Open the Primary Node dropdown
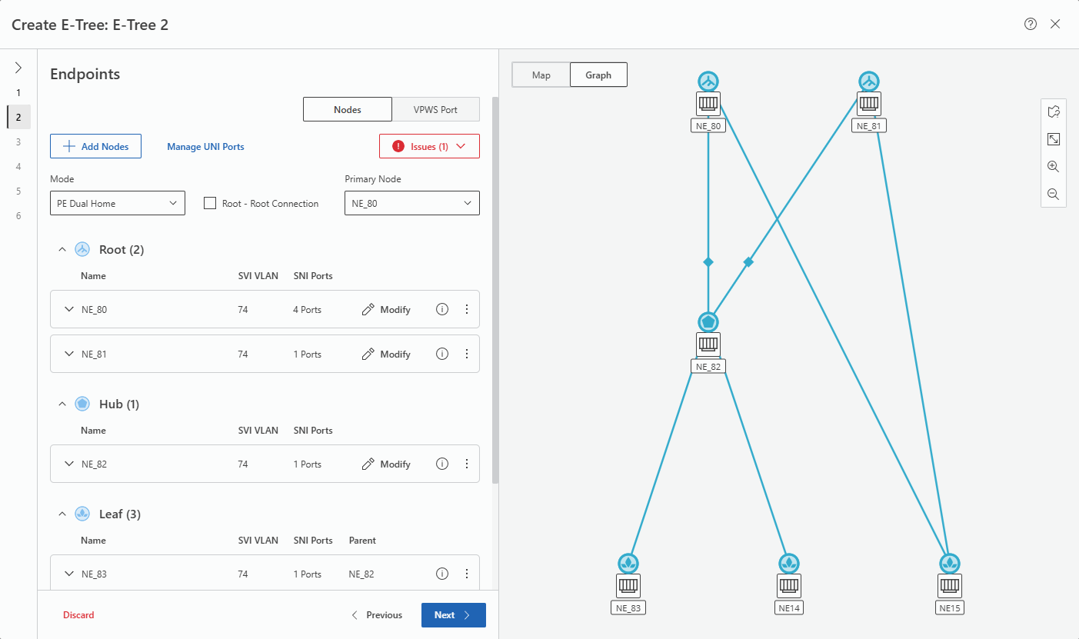 point(411,203)
